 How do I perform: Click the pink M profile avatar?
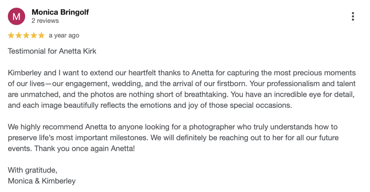coord(16,16)
